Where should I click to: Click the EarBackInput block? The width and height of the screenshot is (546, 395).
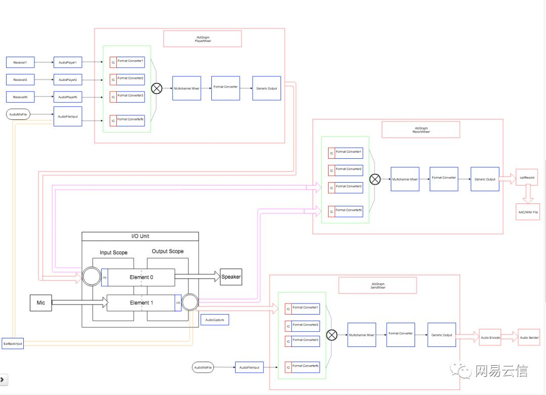[13, 344]
